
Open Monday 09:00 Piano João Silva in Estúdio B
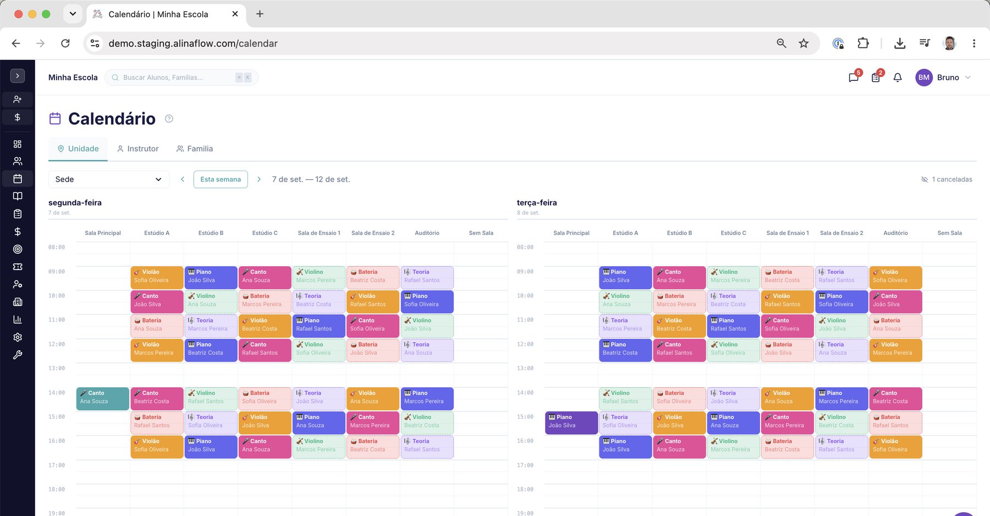pyautogui.click(x=211, y=278)
